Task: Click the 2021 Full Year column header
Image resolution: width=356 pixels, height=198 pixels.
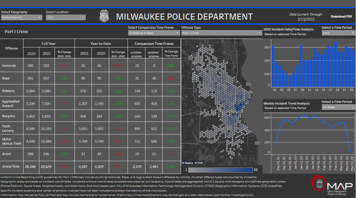Action: pos(46,53)
